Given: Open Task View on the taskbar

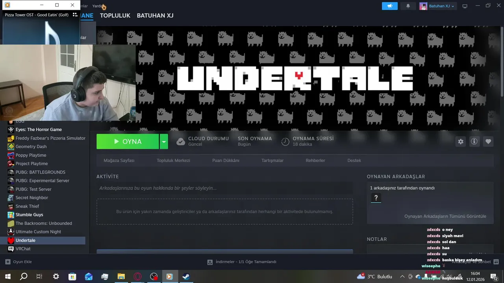Looking at the screenshot, I should click(x=39, y=276).
